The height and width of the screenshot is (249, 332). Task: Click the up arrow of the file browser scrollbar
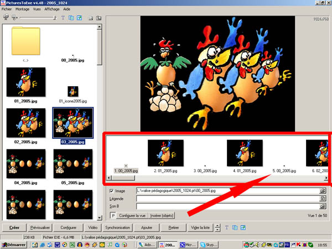99,27
